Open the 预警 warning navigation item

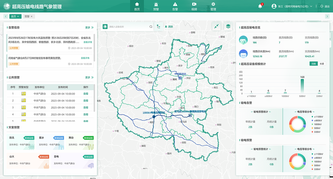pyautogui.click(x=156, y=6)
